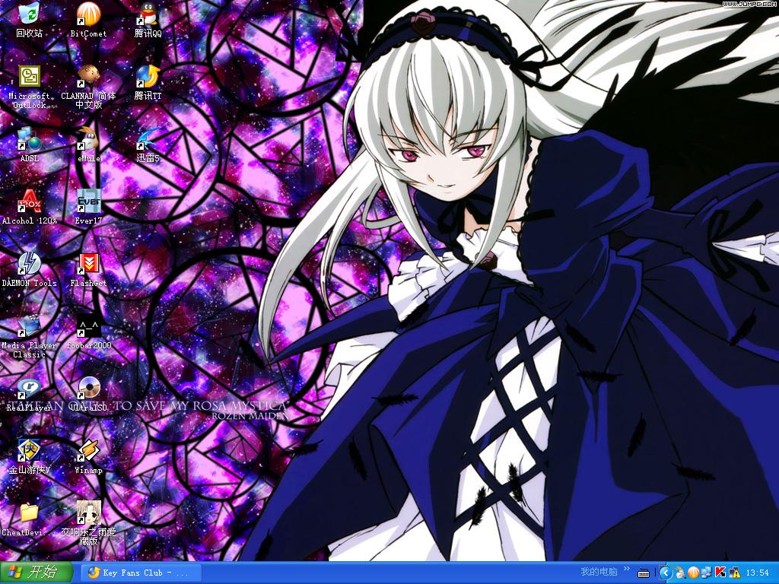Viewport: 779px width, 584px height.
Task: Open the 腾讯QQ penguin shortcut
Action: point(148,20)
